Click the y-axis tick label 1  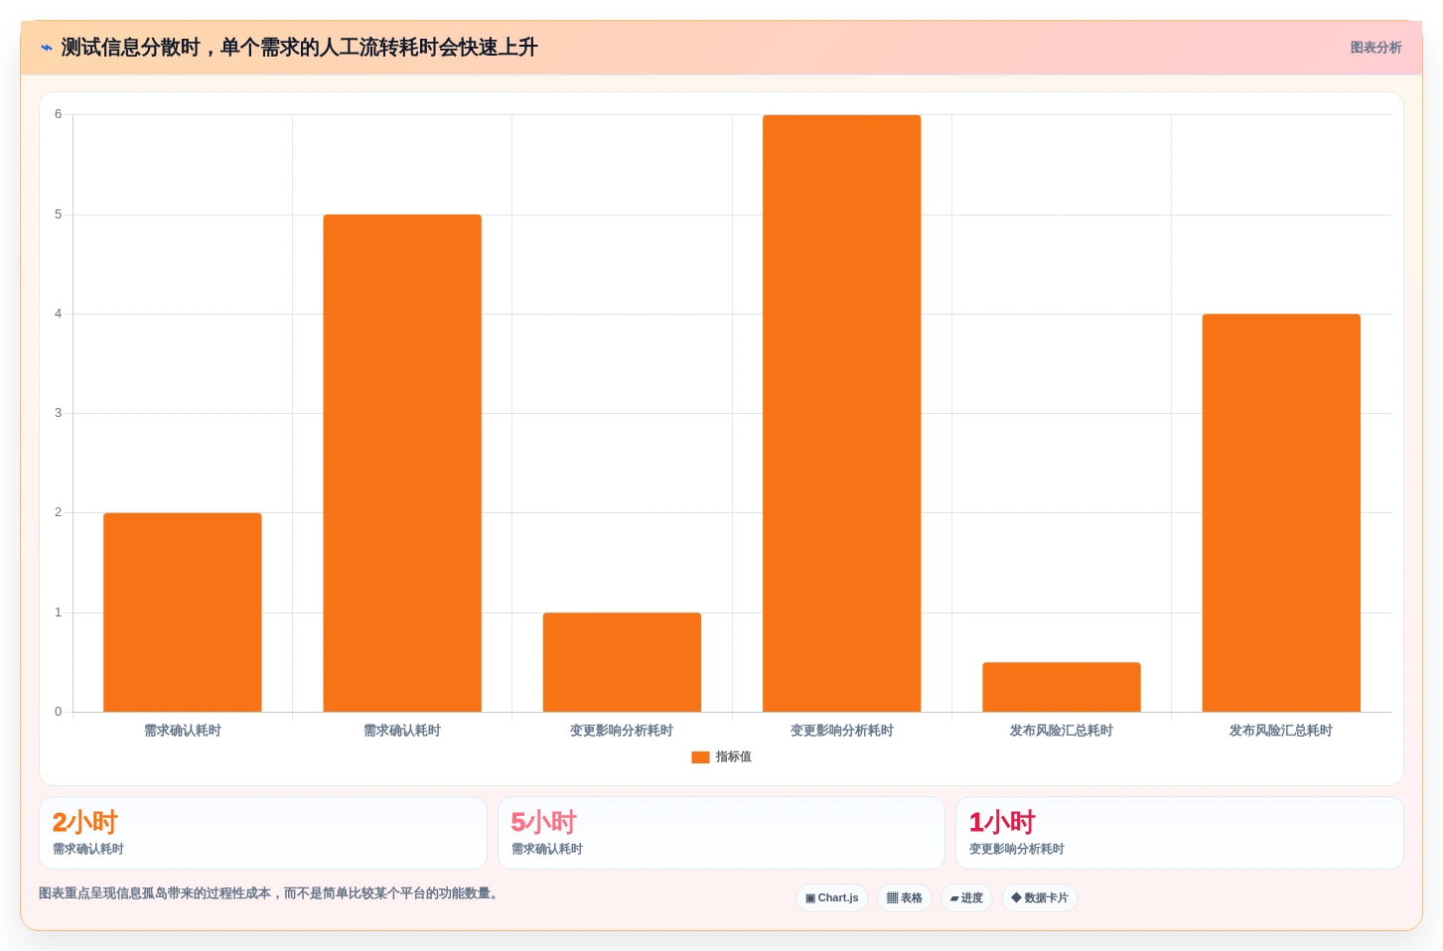[x=58, y=612]
